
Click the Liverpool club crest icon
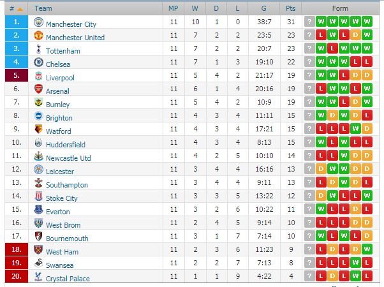pyautogui.click(x=38, y=76)
